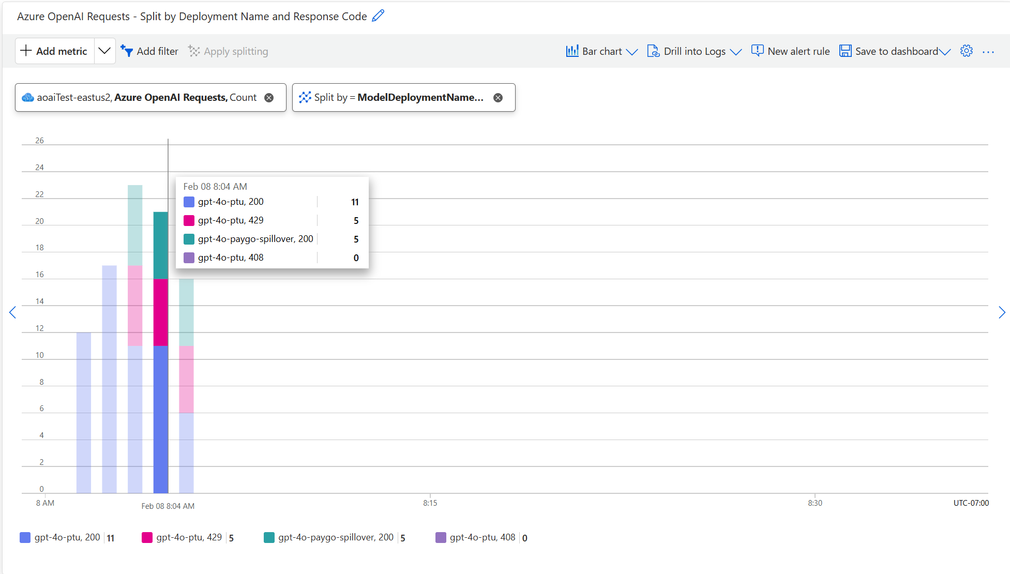Screen dimensions: 1010x574
Task: Click the first bar at height 12
Action: [x=84, y=413]
